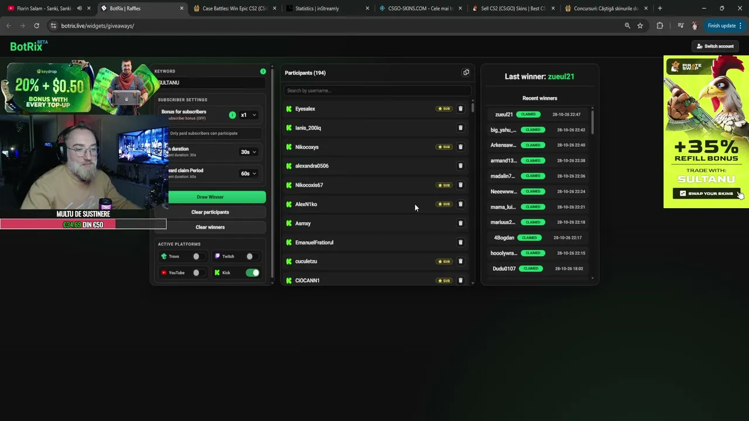749x421 pixels.
Task: Delete participant Eyesalex with trash icon
Action: click(461, 109)
